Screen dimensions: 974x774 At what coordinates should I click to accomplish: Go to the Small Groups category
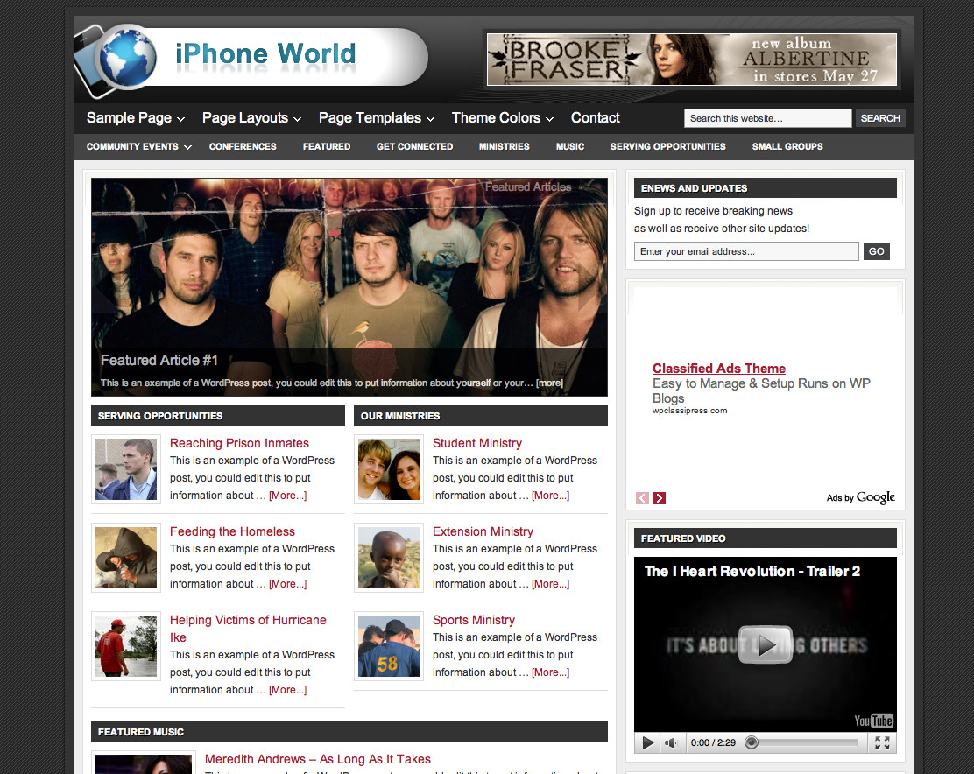click(787, 146)
